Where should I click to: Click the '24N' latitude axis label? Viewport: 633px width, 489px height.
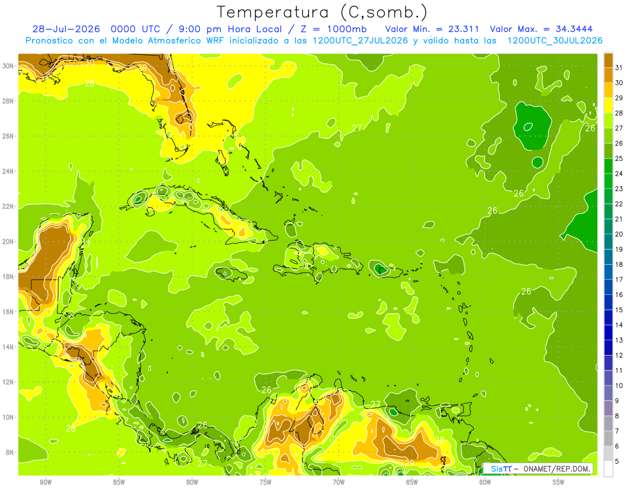coord(8,171)
